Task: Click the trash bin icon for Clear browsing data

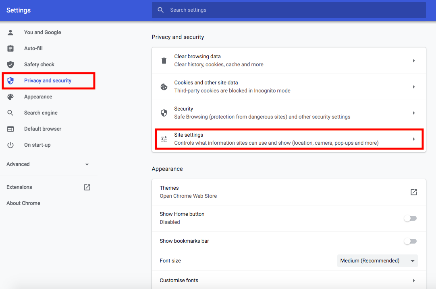Action: coord(164,60)
